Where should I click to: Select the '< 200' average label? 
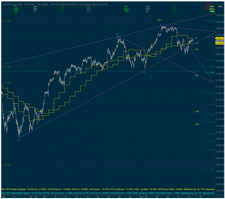[x=197, y=124]
